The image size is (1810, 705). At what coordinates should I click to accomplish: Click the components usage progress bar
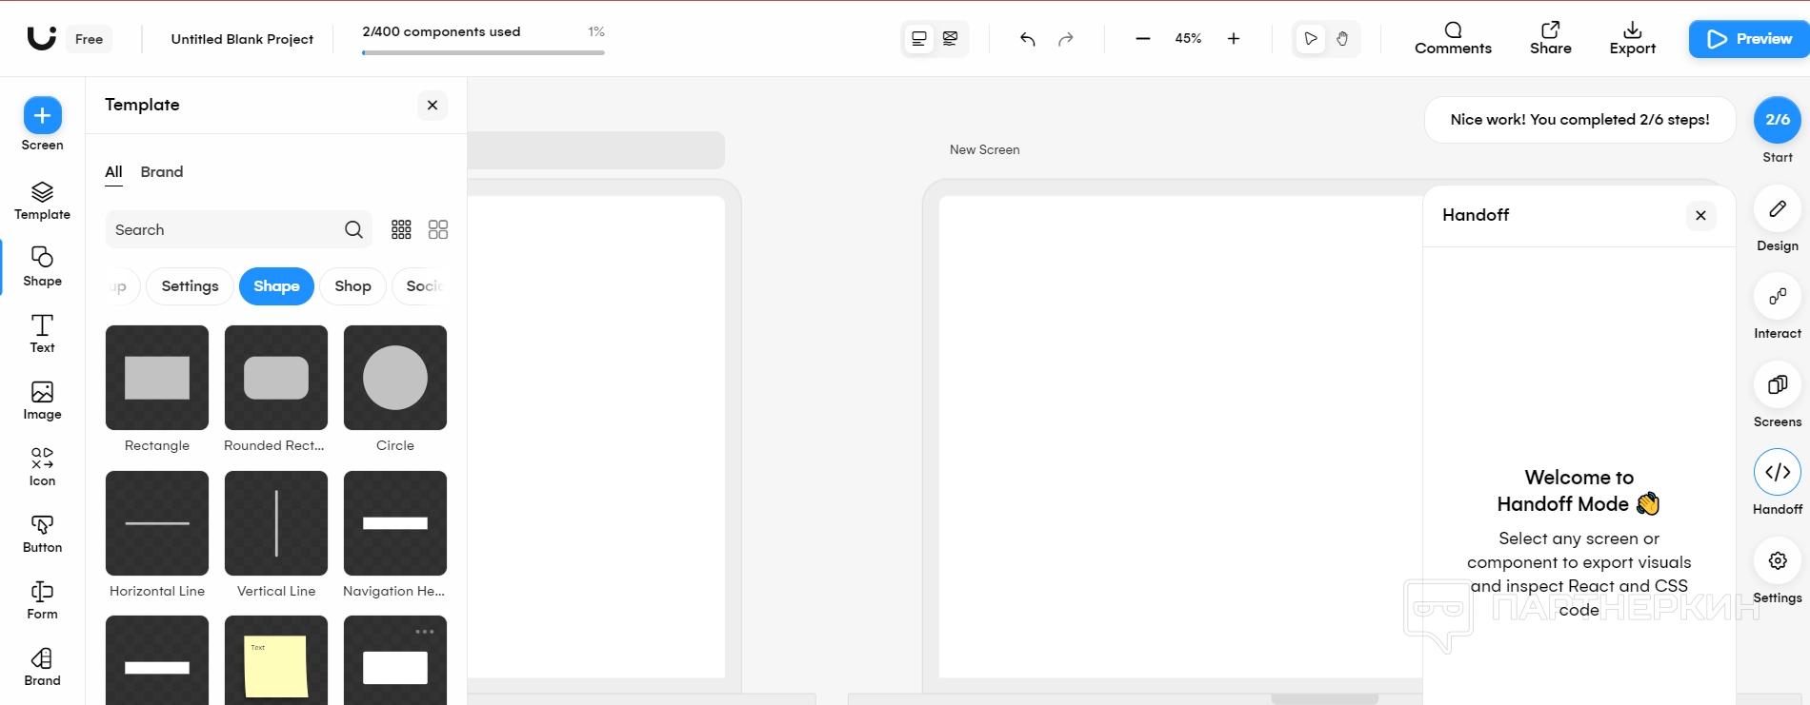pyautogui.click(x=483, y=52)
